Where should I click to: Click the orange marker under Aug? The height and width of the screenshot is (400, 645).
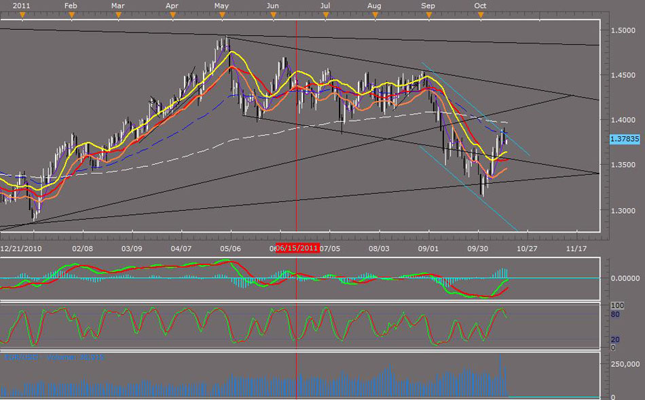click(374, 14)
